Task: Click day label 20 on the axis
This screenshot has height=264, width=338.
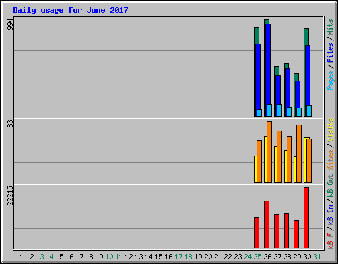Action: [208, 257]
